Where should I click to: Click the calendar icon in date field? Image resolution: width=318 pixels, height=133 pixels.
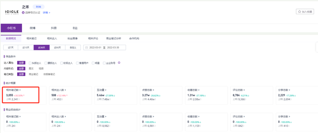tap(87, 48)
